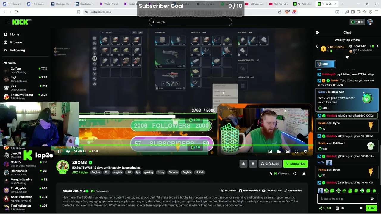Switch to the (33) YouTube tab
Screen dimensions: 381x214
279,4
